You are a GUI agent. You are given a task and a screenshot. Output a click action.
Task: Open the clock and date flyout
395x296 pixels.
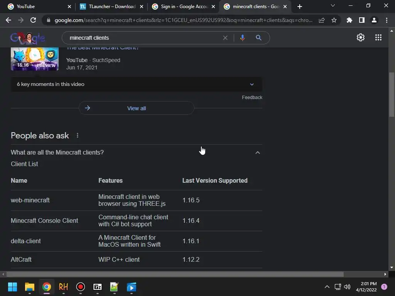[x=366, y=287]
